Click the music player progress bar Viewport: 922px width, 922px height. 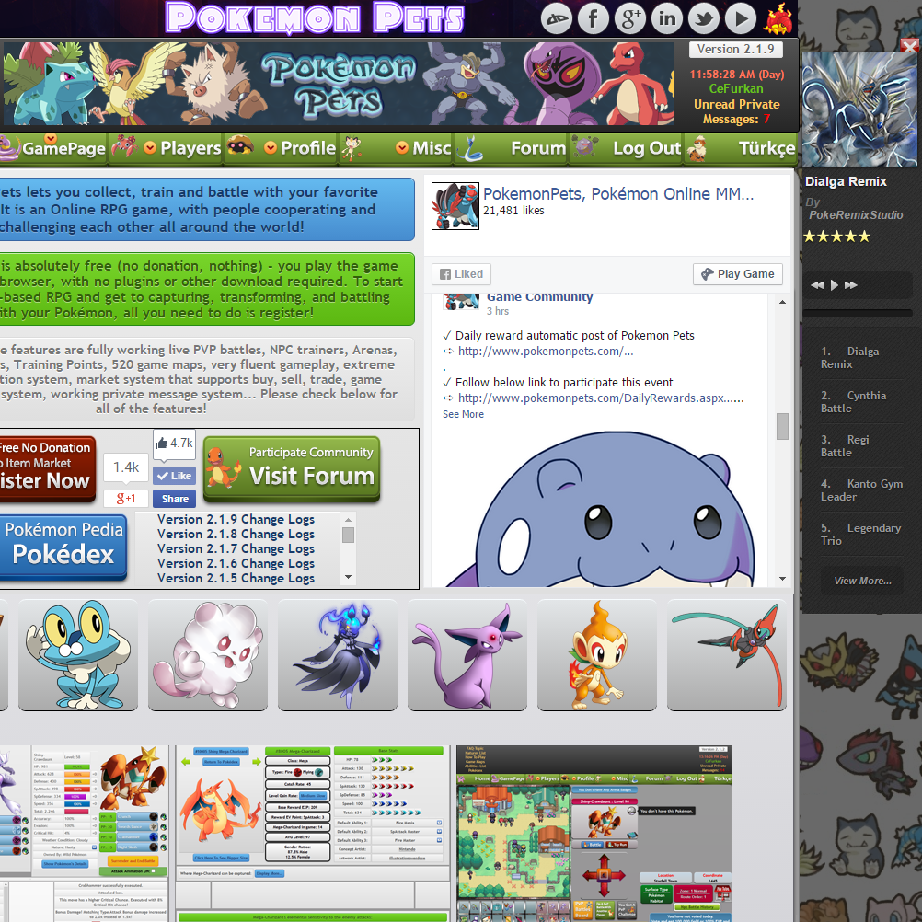(858, 314)
